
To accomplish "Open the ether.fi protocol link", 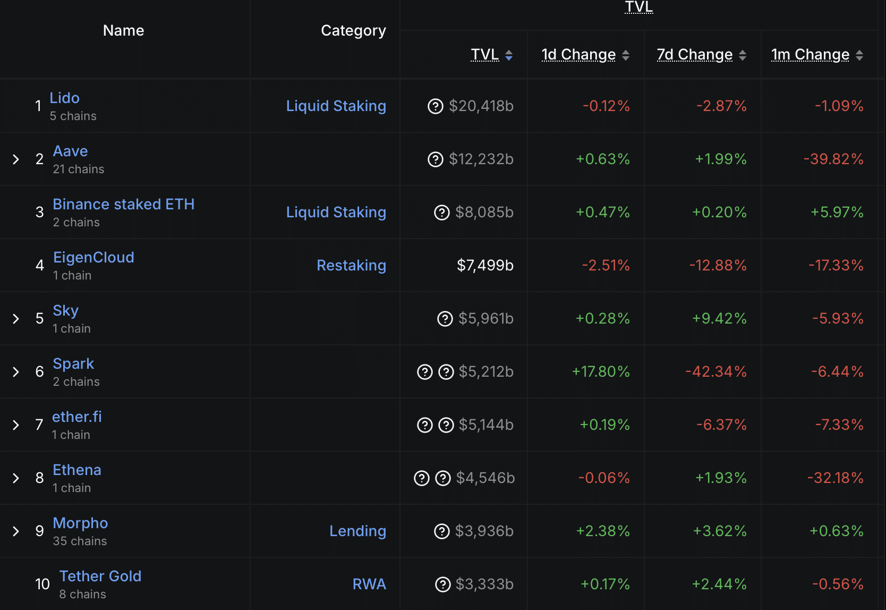I will pos(77,417).
